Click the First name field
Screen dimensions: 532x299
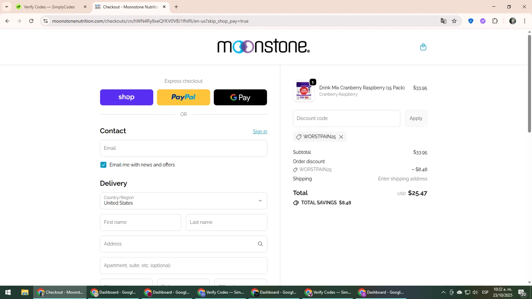[140, 222]
